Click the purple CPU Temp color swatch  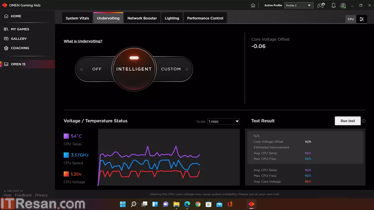pyautogui.click(x=66, y=136)
